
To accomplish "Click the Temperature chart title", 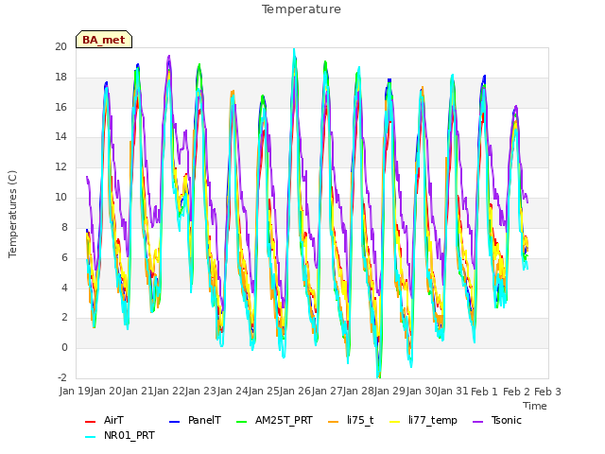I will coord(302,9).
